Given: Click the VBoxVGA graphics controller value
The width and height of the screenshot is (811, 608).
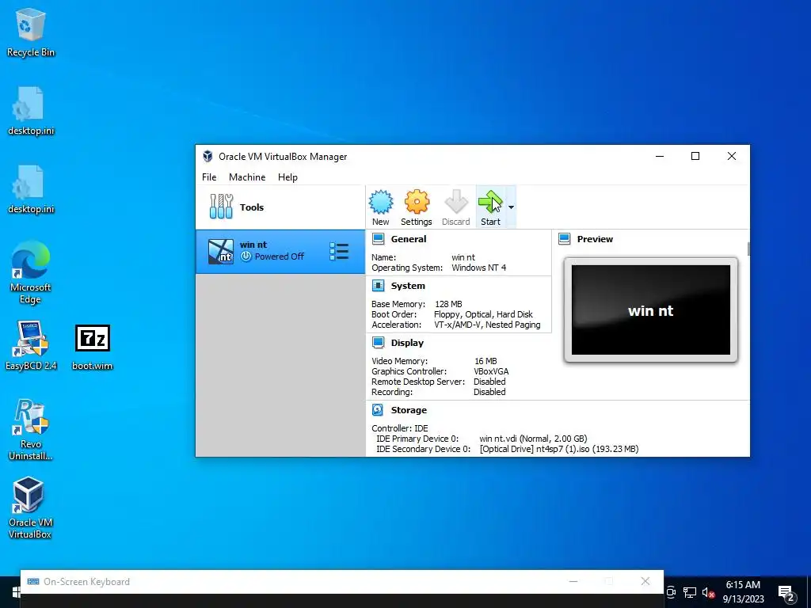Looking at the screenshot, I should (x=491, y=371).
